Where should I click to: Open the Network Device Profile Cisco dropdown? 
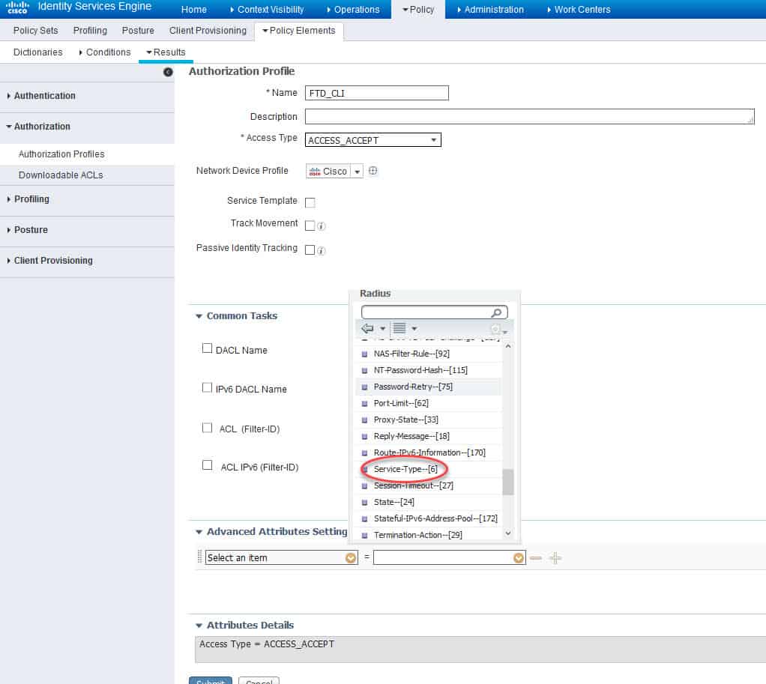(357, 172)
